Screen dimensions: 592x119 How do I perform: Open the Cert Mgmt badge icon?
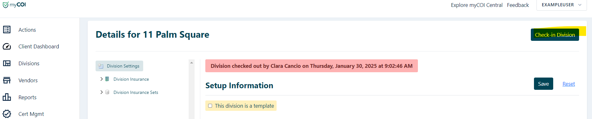click(x=7, y=114)
